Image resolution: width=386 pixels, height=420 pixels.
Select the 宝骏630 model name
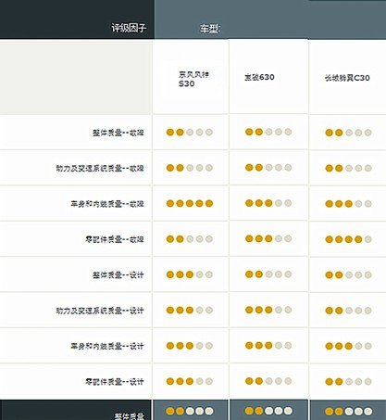(259, 77)
